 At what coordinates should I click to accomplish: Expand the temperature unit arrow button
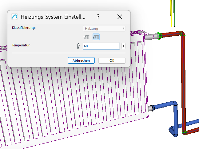click(123, 46)
